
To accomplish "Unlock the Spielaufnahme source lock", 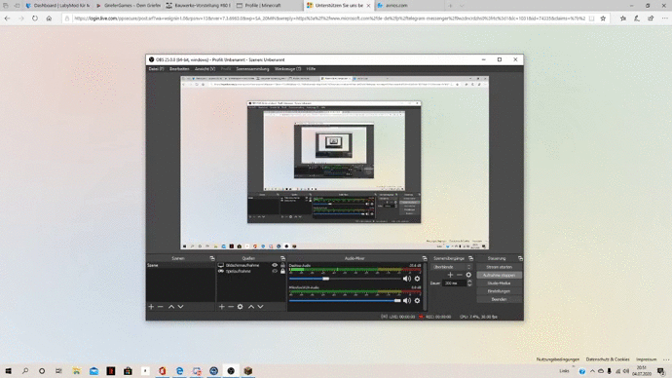I will (x=282, y=271).
